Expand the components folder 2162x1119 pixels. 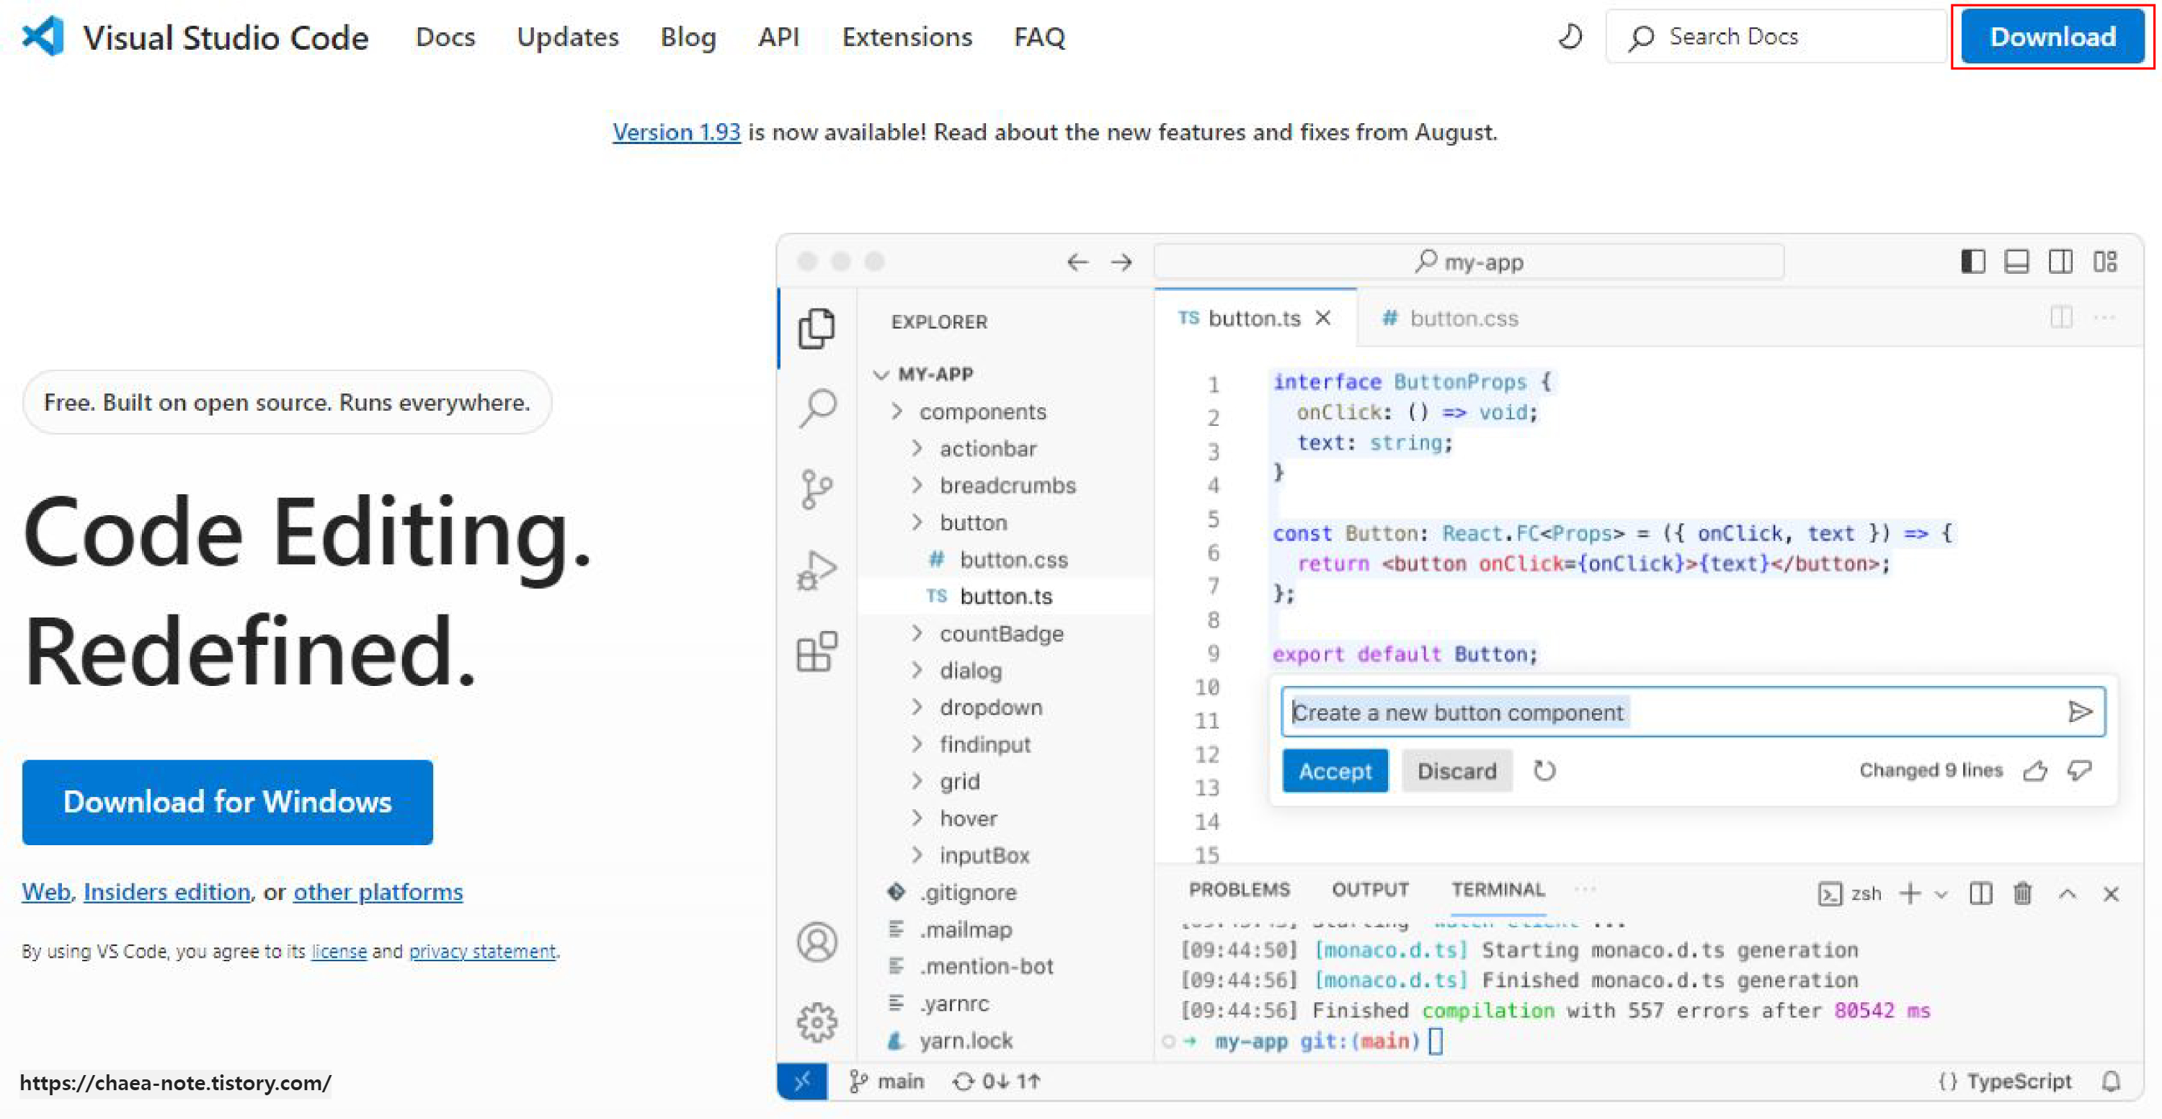[897, 411]
